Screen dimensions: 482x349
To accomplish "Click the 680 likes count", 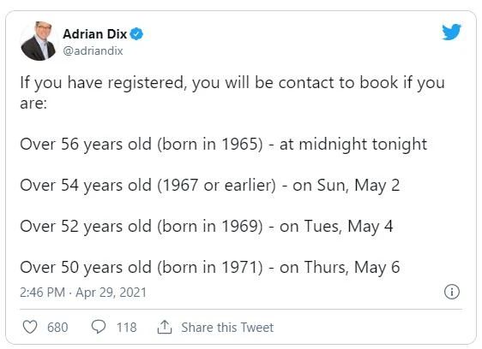I will click(57, 328).
